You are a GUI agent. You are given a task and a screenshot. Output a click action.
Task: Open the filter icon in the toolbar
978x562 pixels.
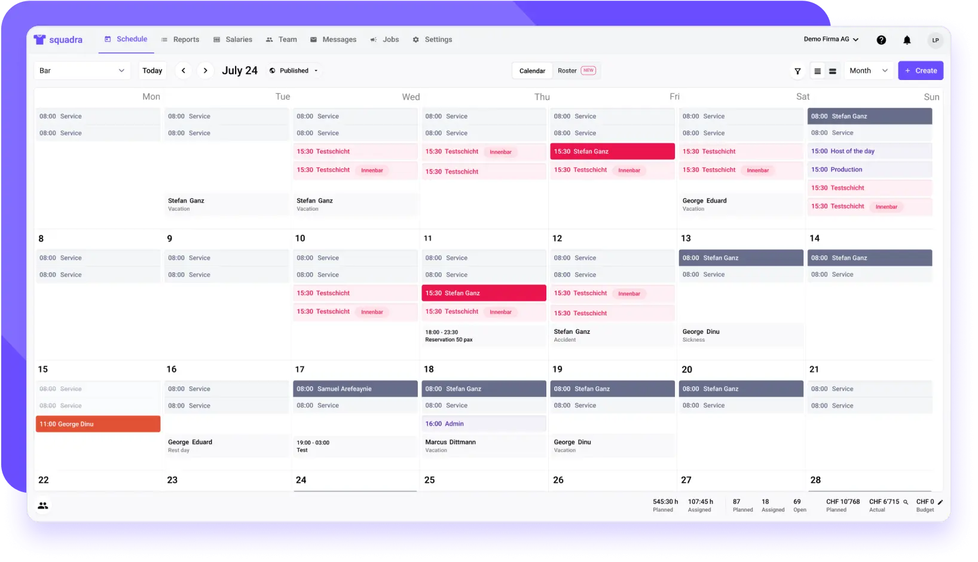tap(797, 71)
